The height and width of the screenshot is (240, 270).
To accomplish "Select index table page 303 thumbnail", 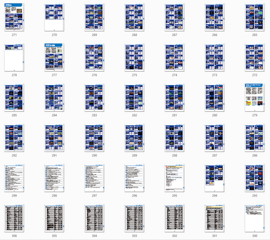I will (x=134, y=218).
